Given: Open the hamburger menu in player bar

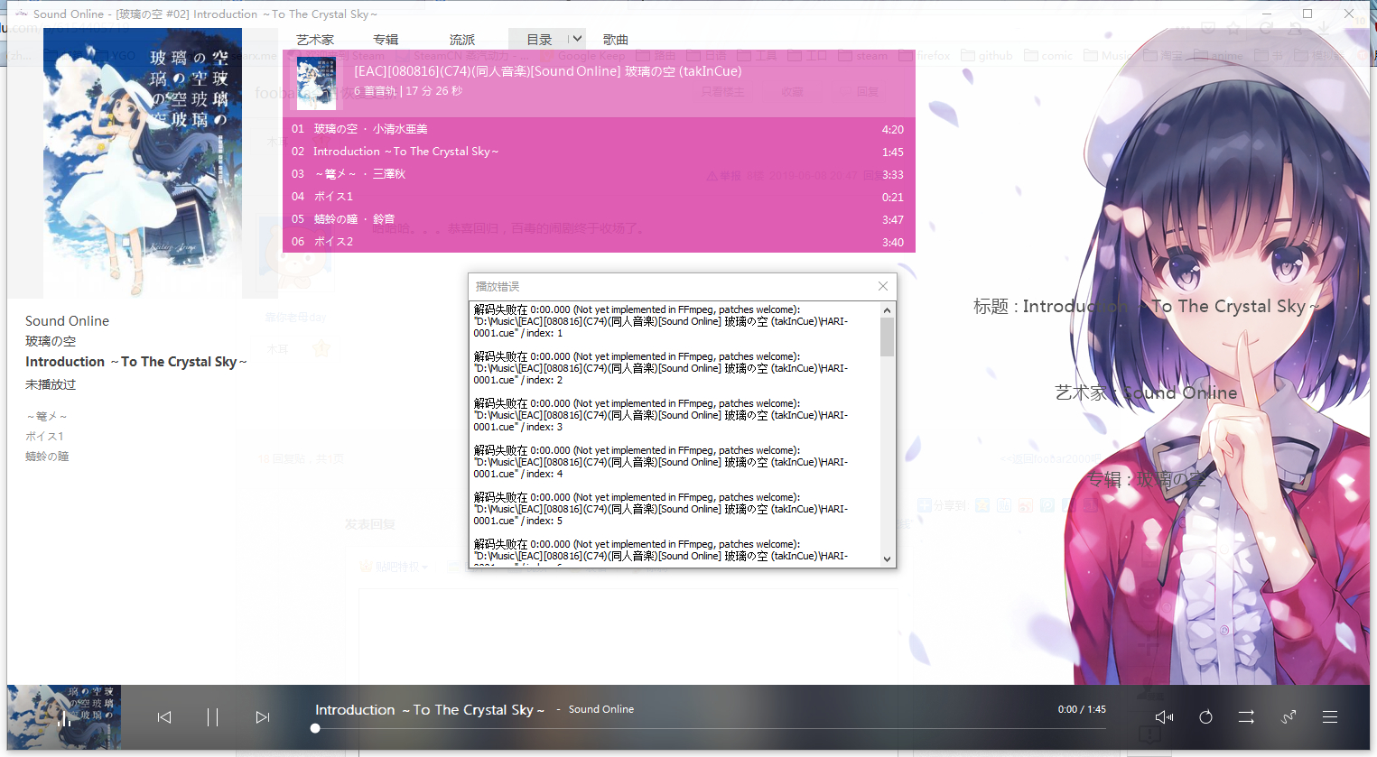Looking at the screenshot, I should pyautogui.click(x=1330, y=717).
